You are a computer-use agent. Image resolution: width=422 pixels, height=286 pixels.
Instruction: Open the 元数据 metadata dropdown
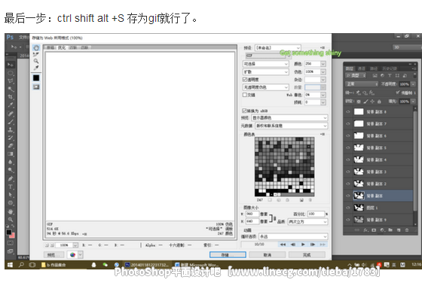coord(291,126)
